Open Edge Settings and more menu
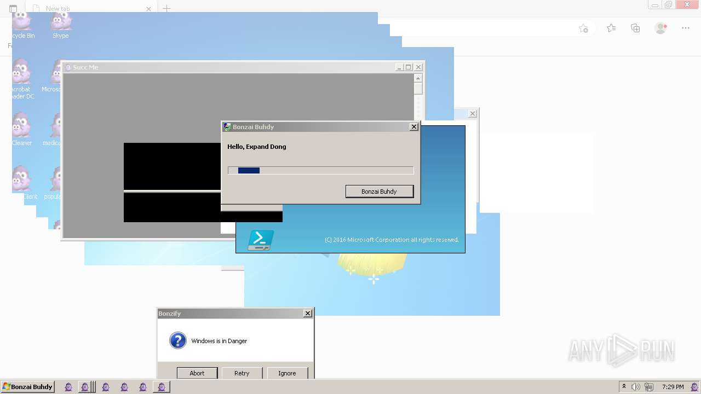Image resolution: width=701 pixels, height=394 pixels. (685, 28)
